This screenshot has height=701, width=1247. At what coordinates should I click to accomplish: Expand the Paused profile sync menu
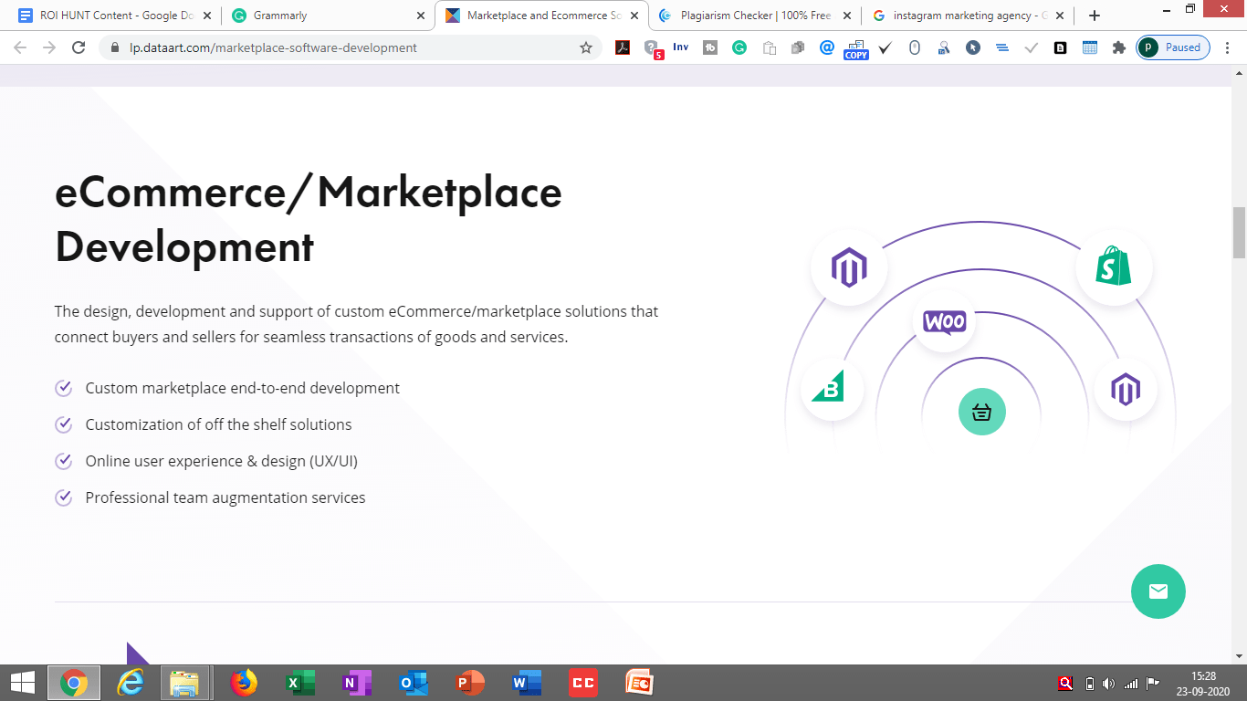click(1172, 47)
